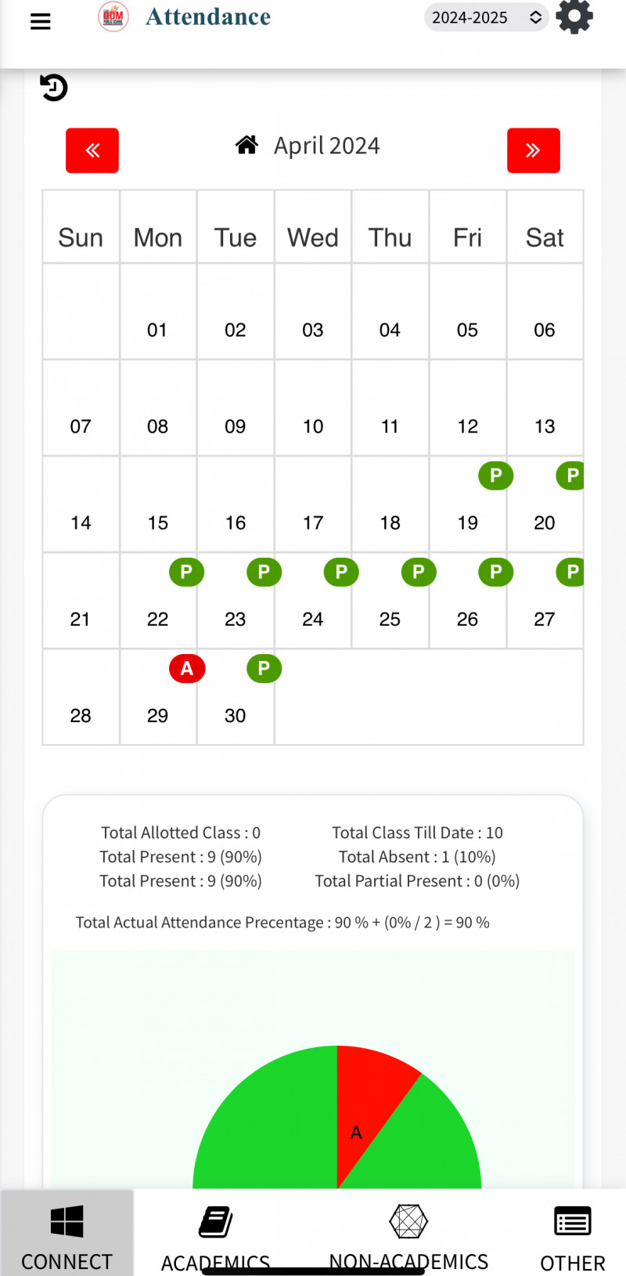
Task: Open the 2024-2025 academic year dropdown
Action: [x=486, y=17]
